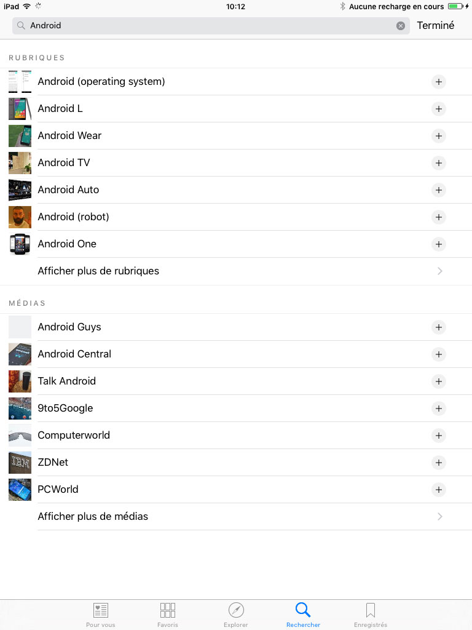
Task: Switch to the Pour vous tab
Action: [100, 615]
